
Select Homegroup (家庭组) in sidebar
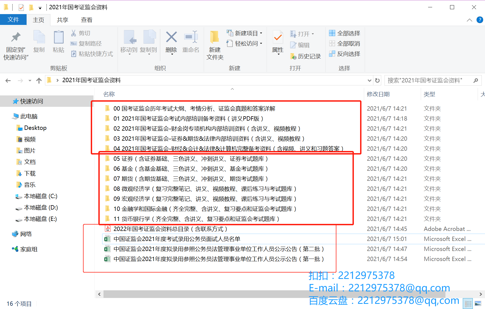click(x=25, y=249)
